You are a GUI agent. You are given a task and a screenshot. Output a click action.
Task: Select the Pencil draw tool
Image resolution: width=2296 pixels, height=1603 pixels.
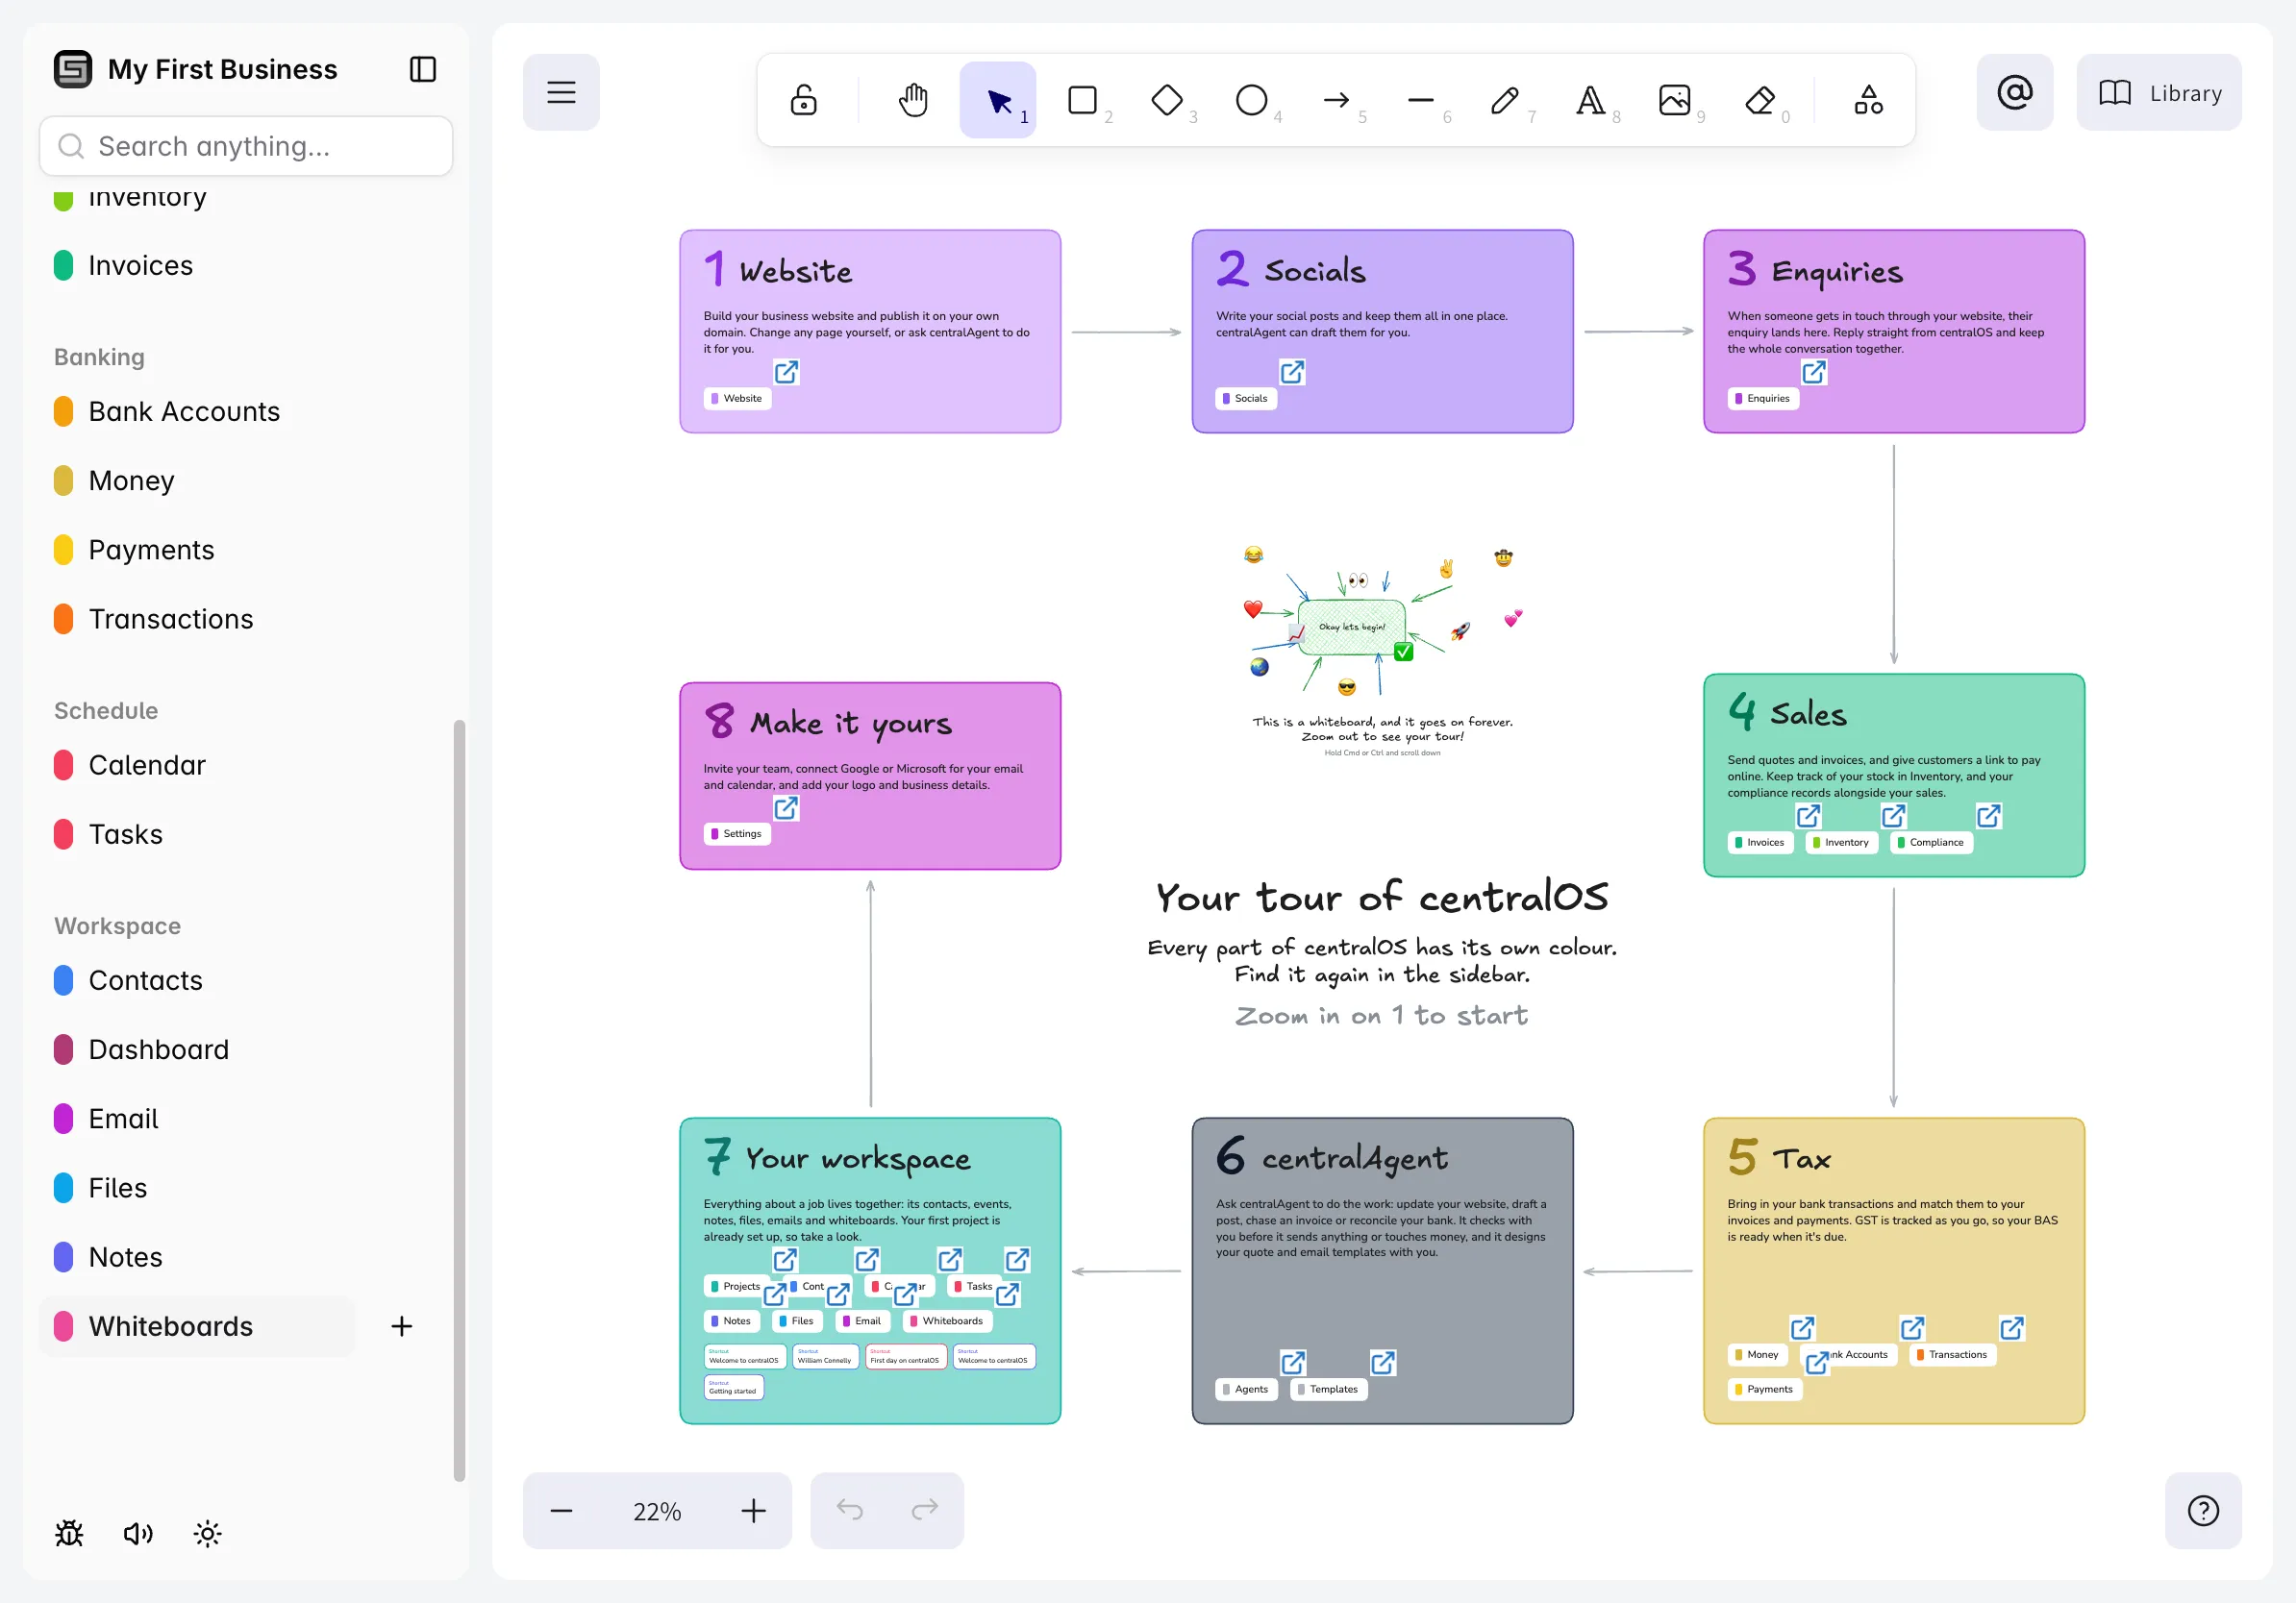[x=1505, y=100]
